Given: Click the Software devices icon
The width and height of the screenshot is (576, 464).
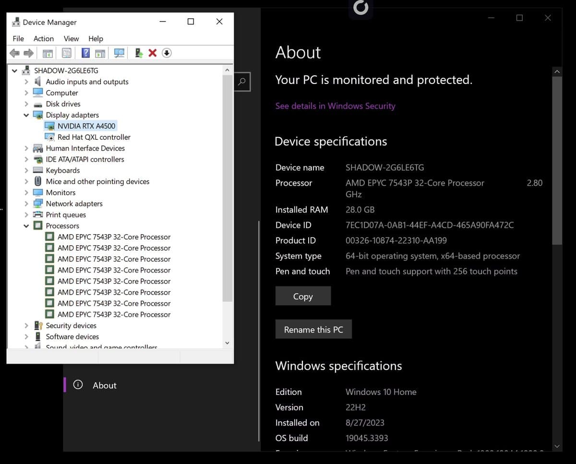Looking at the screenshot, I should (x=38, y=336).
